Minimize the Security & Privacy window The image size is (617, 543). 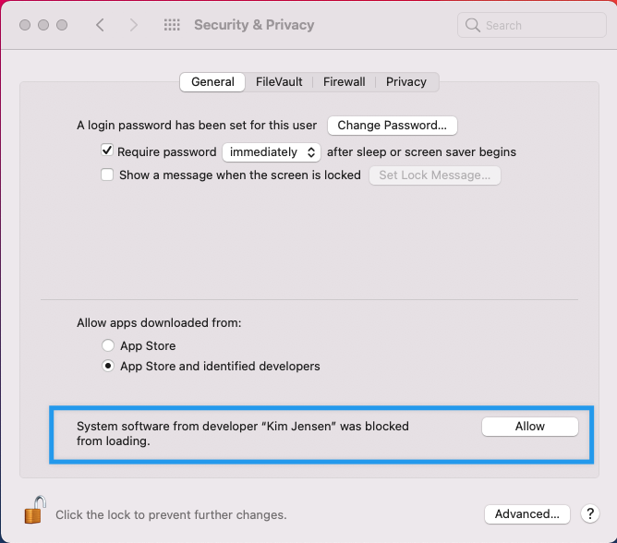[x=43, y=25]
